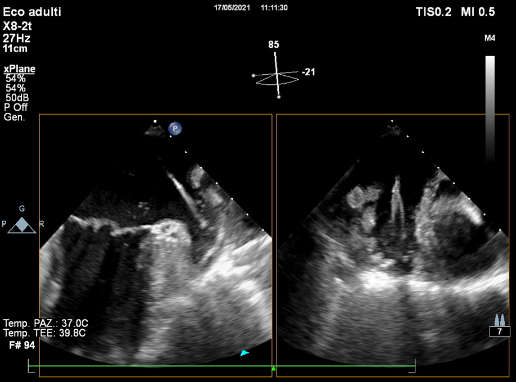Click the cyan arrow marker in left image
The width and height of the screenshot is (516, 382).
(244, 353)
